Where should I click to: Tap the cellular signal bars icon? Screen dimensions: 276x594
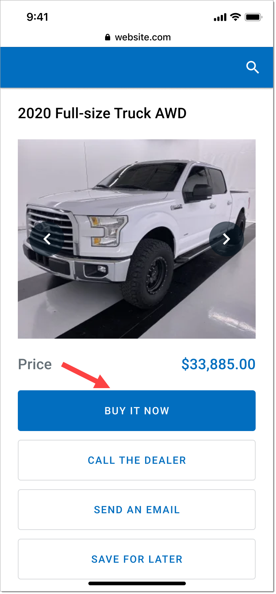[x=220, y=17]
